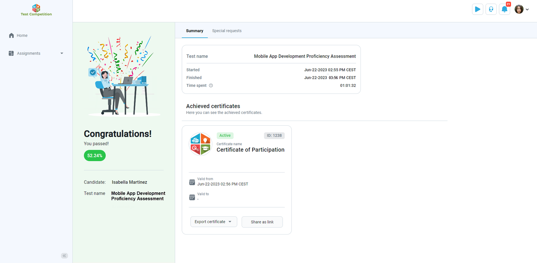Viewport: 537px width, 263px height.
Task: Click the Share as link button
Action: click(x=262, y=222)
